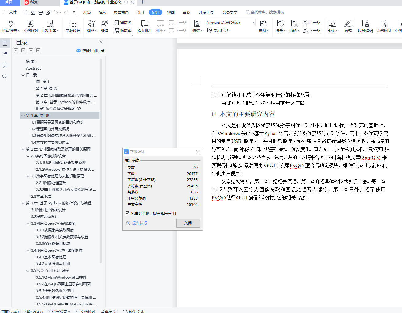402x313 pixels.
Task: Click 智能识别目录 in the outline panel
Action: coord(91,51)
